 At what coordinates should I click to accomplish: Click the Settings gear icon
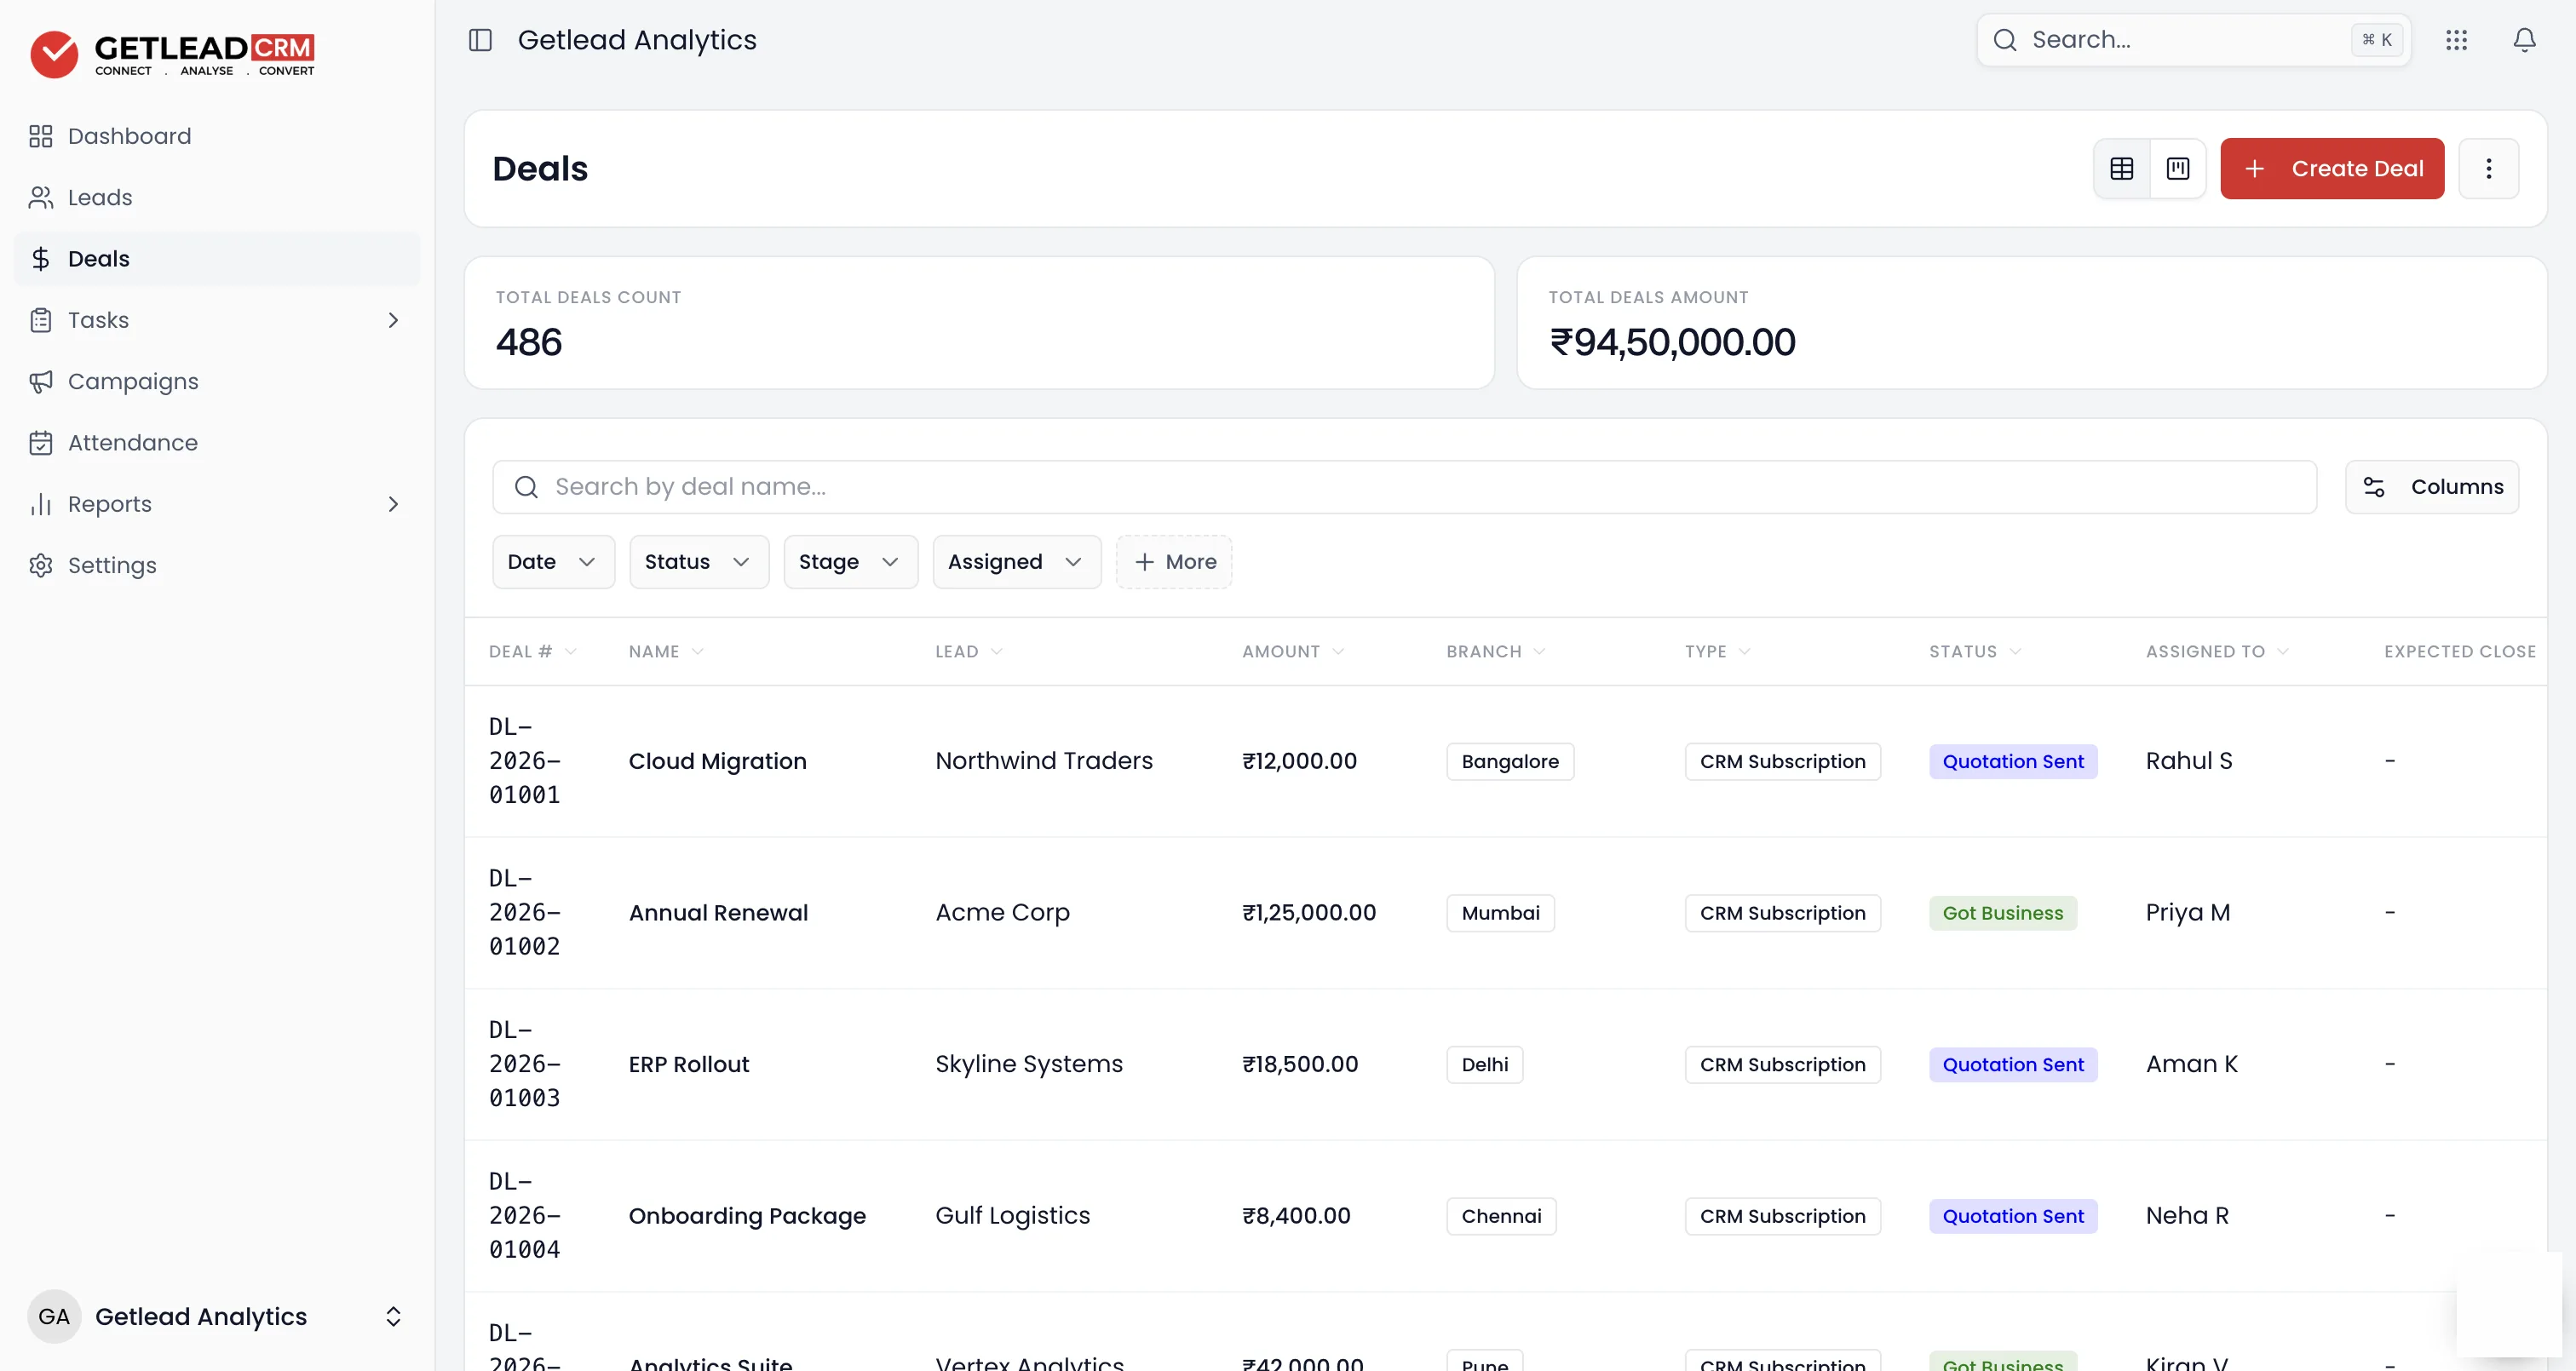coord(41,565)
